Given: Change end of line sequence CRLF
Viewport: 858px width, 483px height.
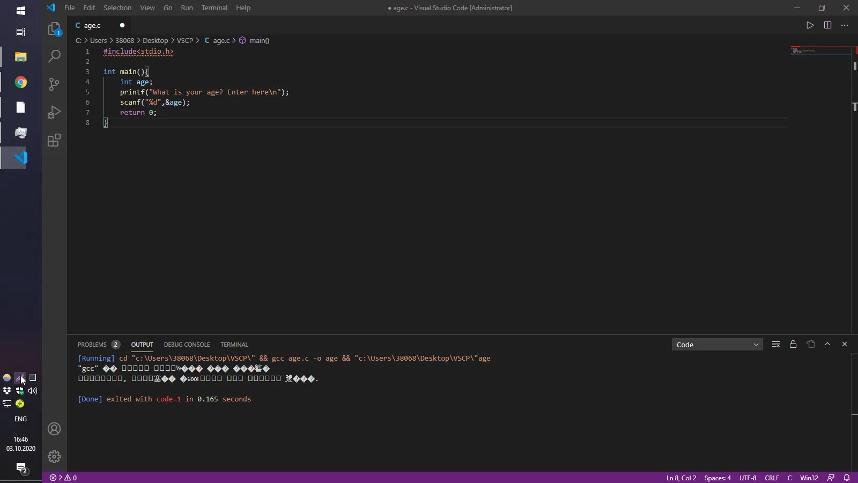Looking at the screenshot, I should [772, 478].
